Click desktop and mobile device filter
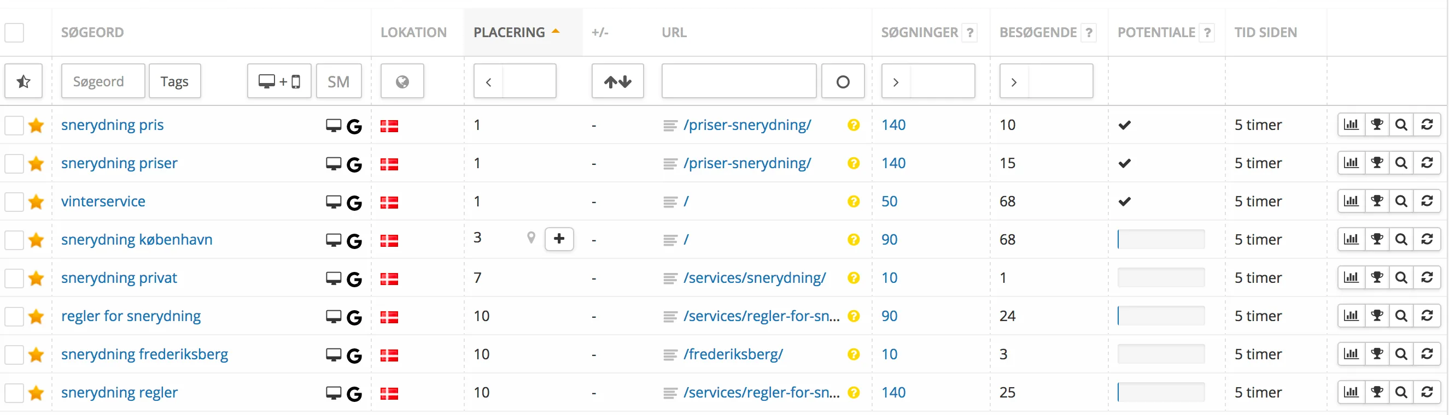Image resolution: width=1449 pixels, height=415 pixels. 279,81
